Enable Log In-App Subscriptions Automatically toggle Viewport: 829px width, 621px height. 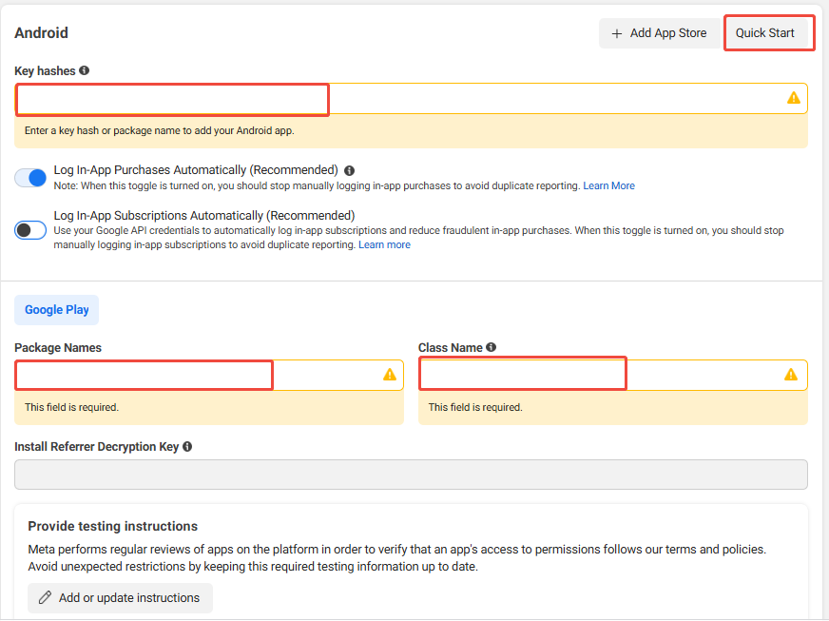[x=30, y=230]
